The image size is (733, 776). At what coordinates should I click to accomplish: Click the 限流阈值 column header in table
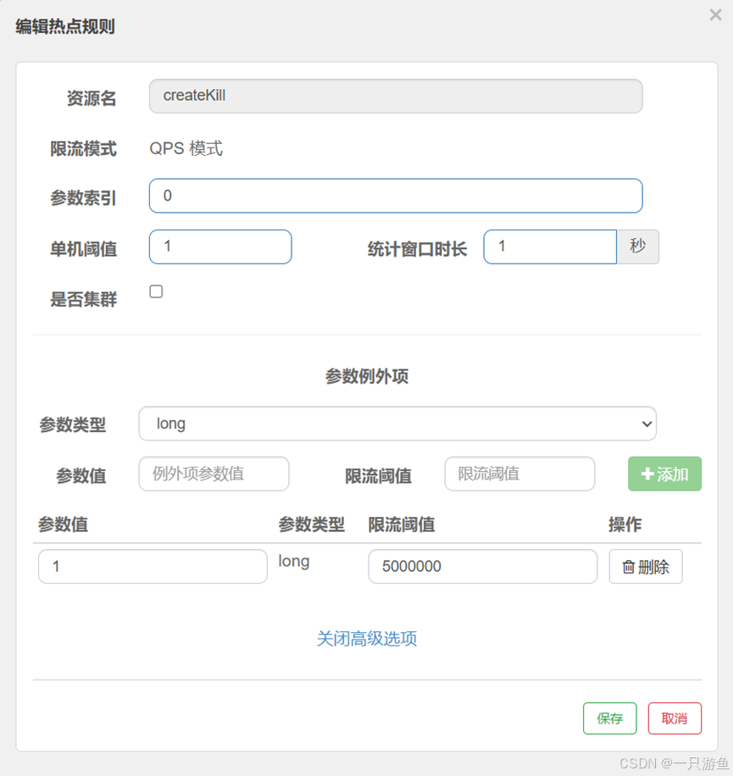pyautogui.click(x=402, y=524)
